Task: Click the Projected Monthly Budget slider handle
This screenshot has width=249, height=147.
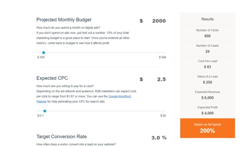Action: click(44, 52)
